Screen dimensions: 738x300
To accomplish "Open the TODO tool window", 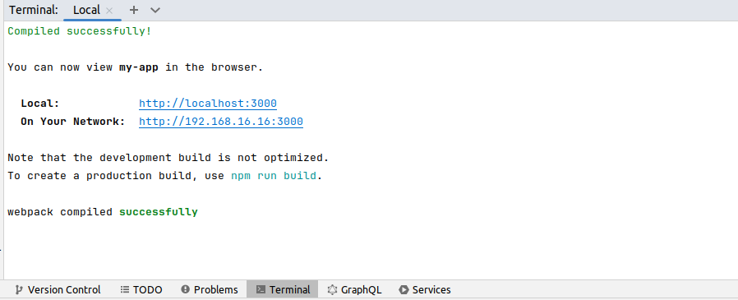I will [141, 289].
